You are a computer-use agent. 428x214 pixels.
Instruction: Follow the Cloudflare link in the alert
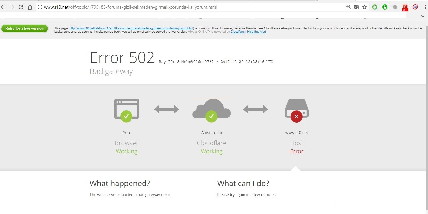(237, 32)
